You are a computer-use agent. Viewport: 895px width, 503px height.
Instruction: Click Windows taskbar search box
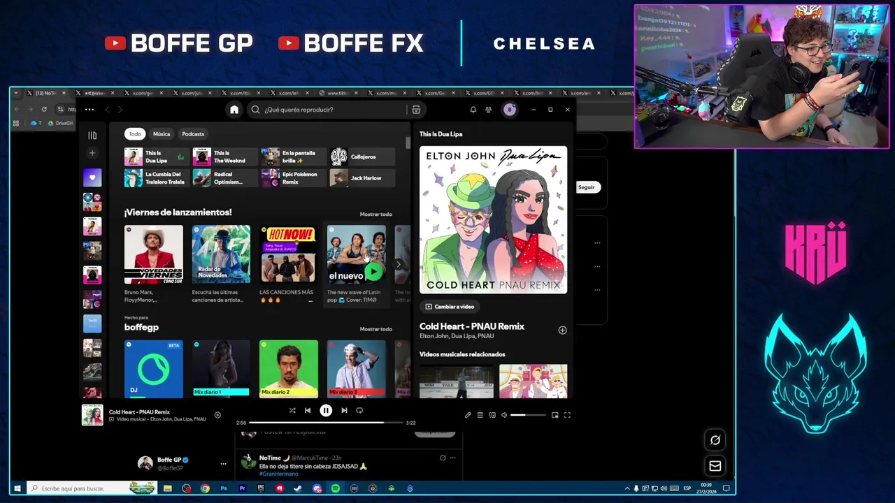coord(92,488)
